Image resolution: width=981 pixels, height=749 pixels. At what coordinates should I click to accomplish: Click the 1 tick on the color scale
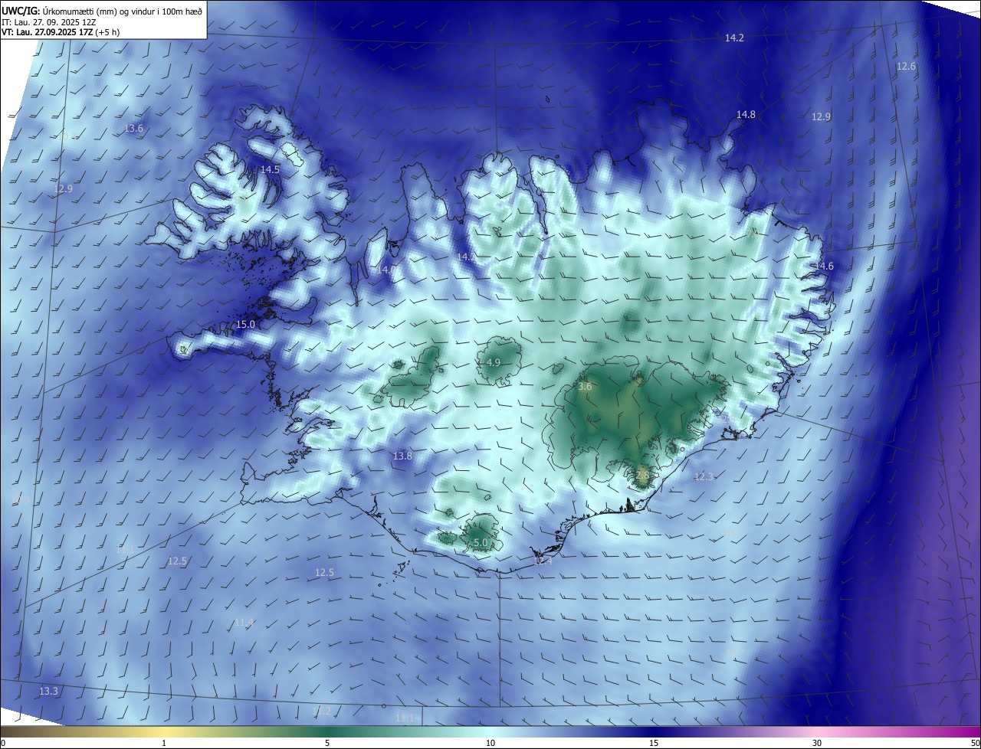164,743
